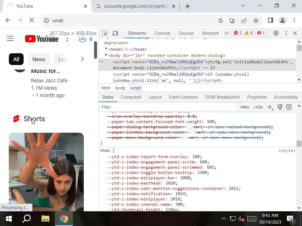Open DevTools settings gear

[276, 33]
